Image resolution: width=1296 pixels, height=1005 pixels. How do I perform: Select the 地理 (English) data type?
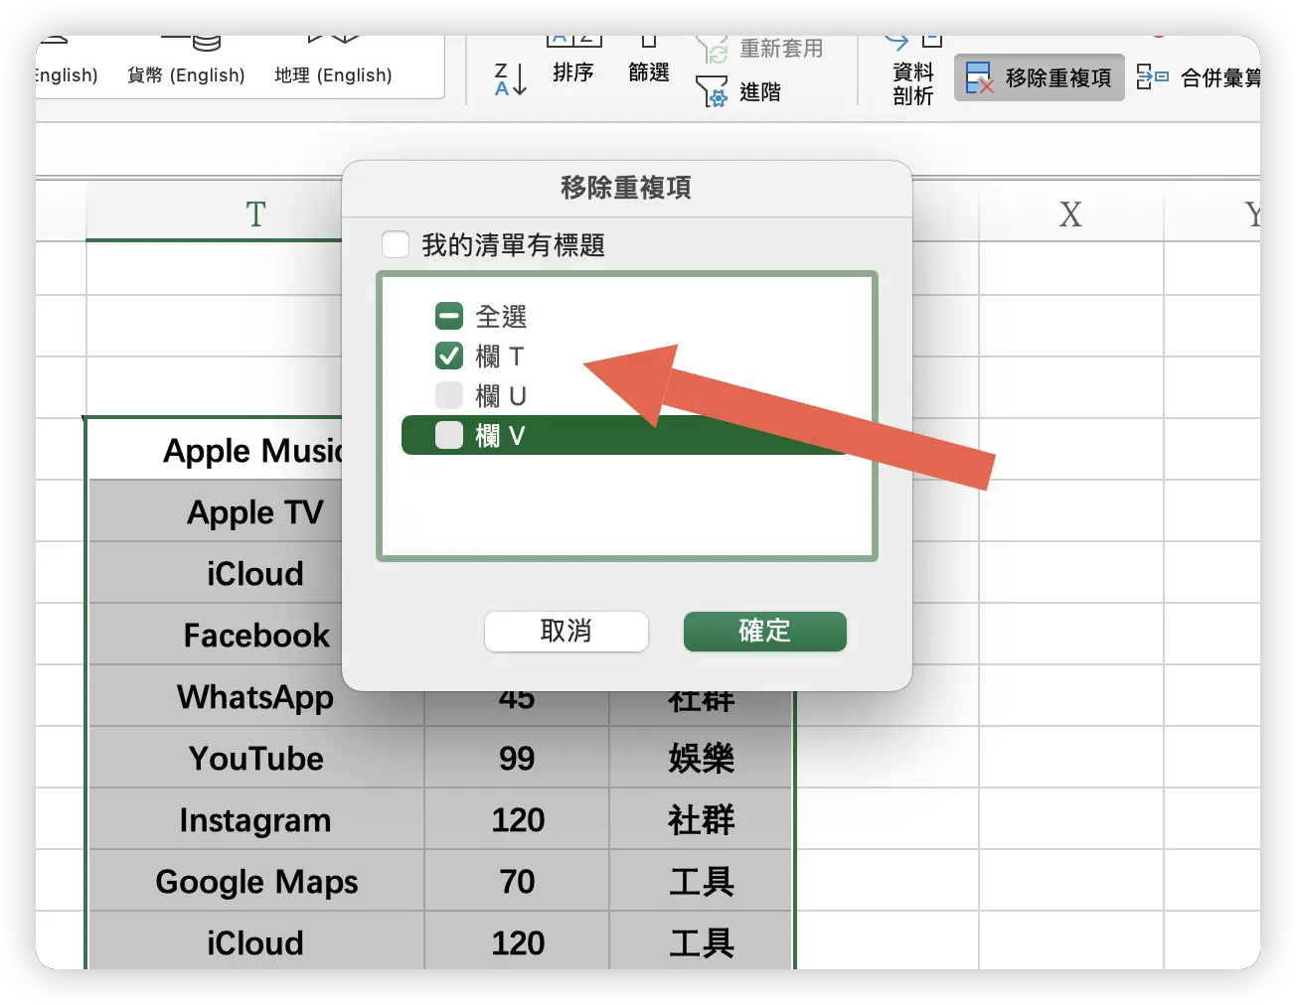point(333,62)
